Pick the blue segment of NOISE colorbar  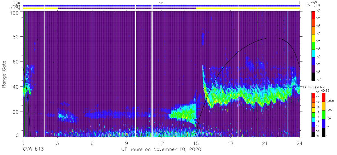tap(324, 123)
